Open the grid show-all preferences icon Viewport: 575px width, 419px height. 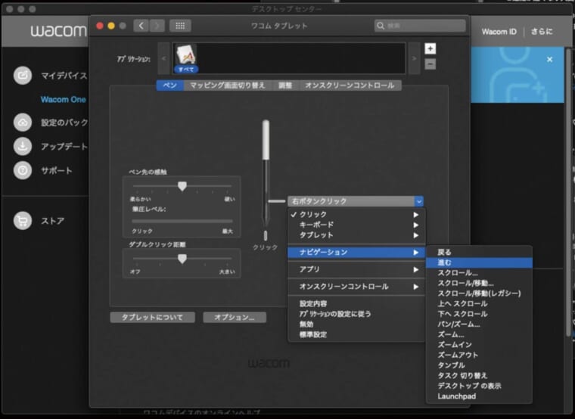tap(180, 26)
